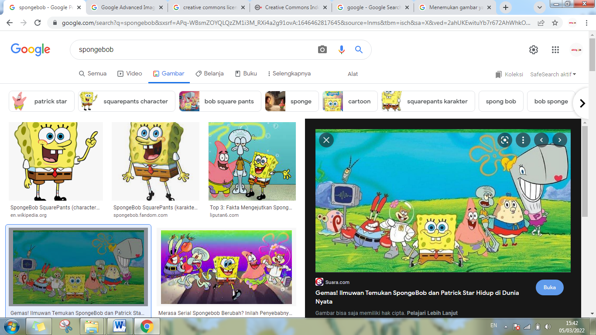Screen dimensions: 596x335
Task: Click the Google logo
Action: (31, 50)
